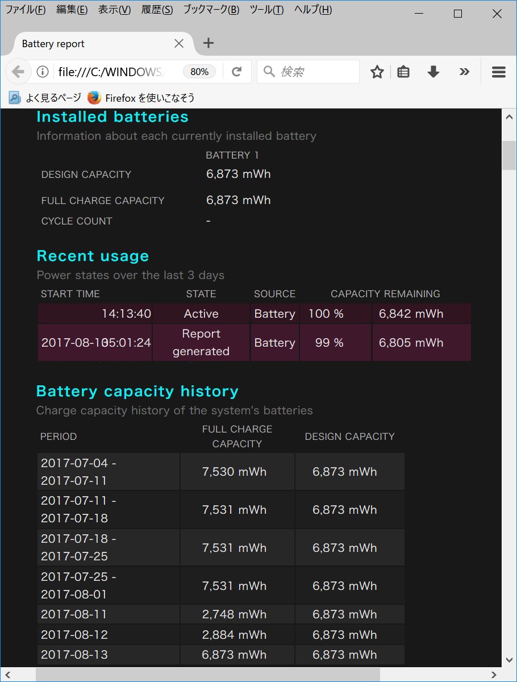Viewport: 517px width, 682px height.
Task: Click the よく見るページ bookmark icon
Action: (14, 98)
